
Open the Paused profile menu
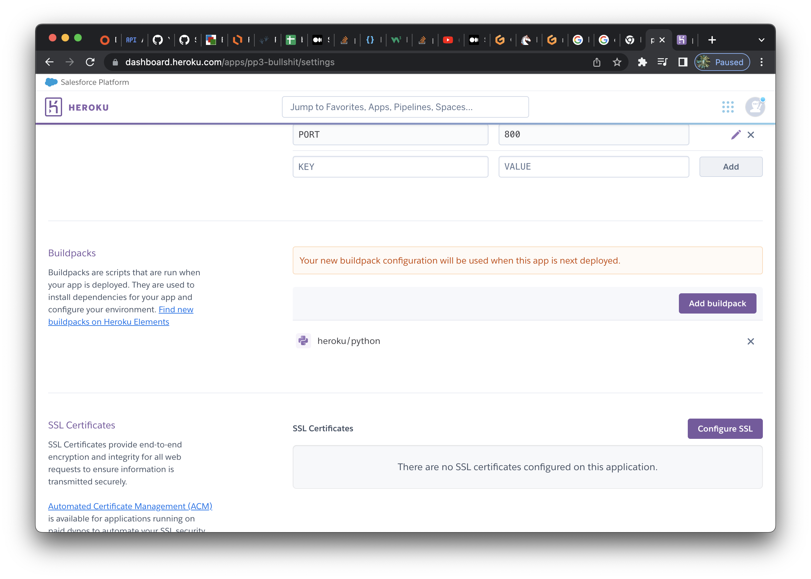click(x=722, y=62)
